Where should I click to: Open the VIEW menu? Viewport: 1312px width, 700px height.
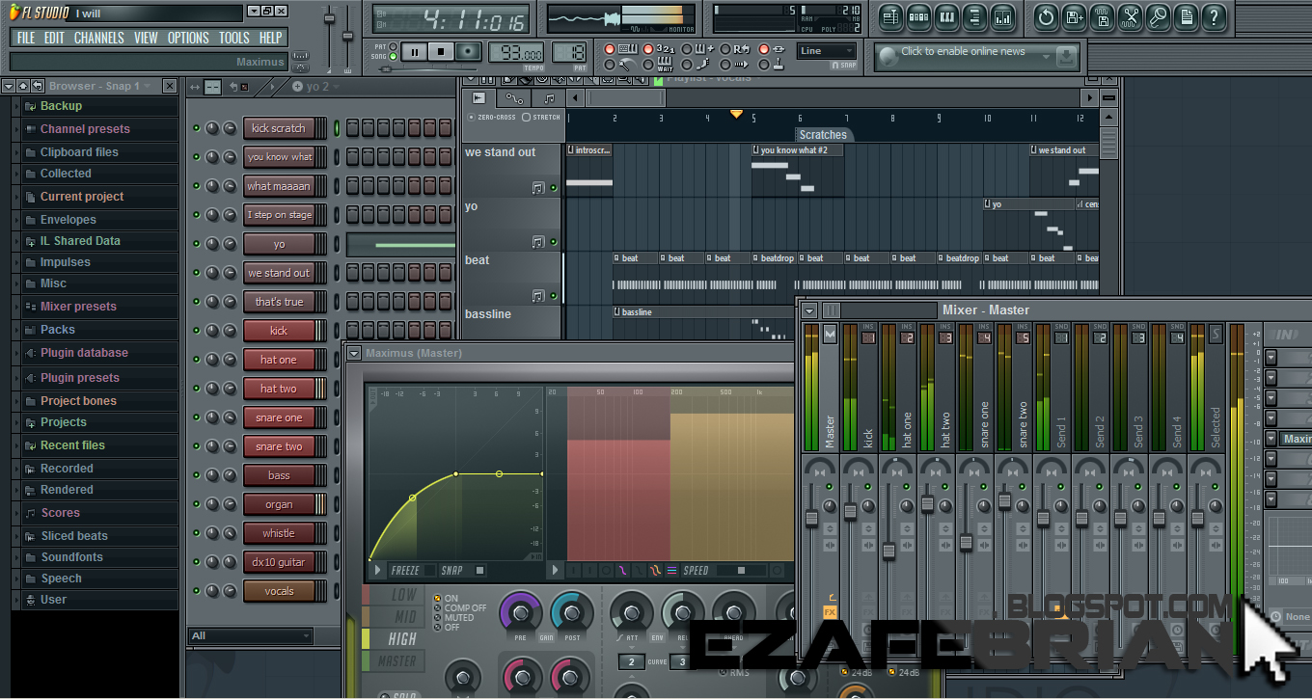[146, 38]
